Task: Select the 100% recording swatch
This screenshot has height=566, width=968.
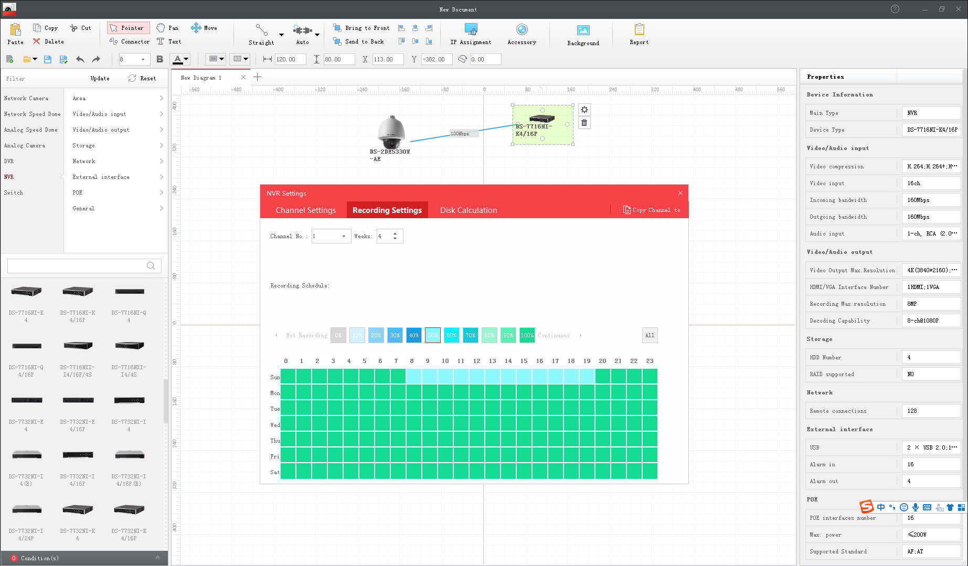Action: click(x=527, y=335)
